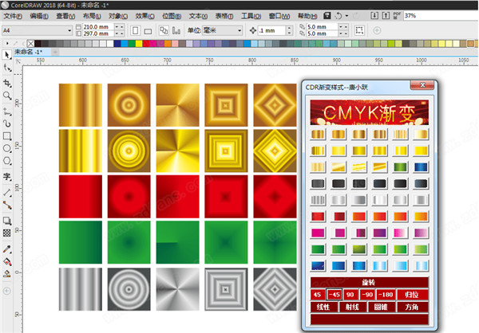The width and height of the screenshot is (479, 333).
Task: Choose the first magenta gradient preset swatch
Action: click(318, 233)
